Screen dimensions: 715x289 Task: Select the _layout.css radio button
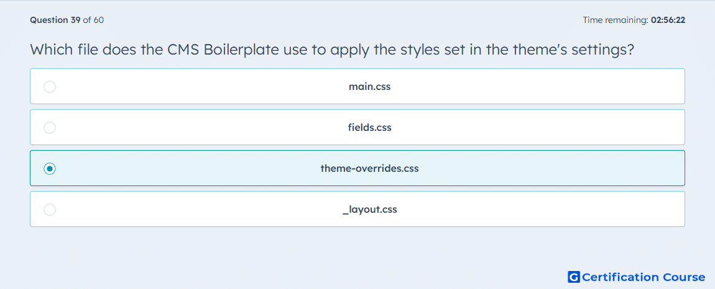click(50, 210)
